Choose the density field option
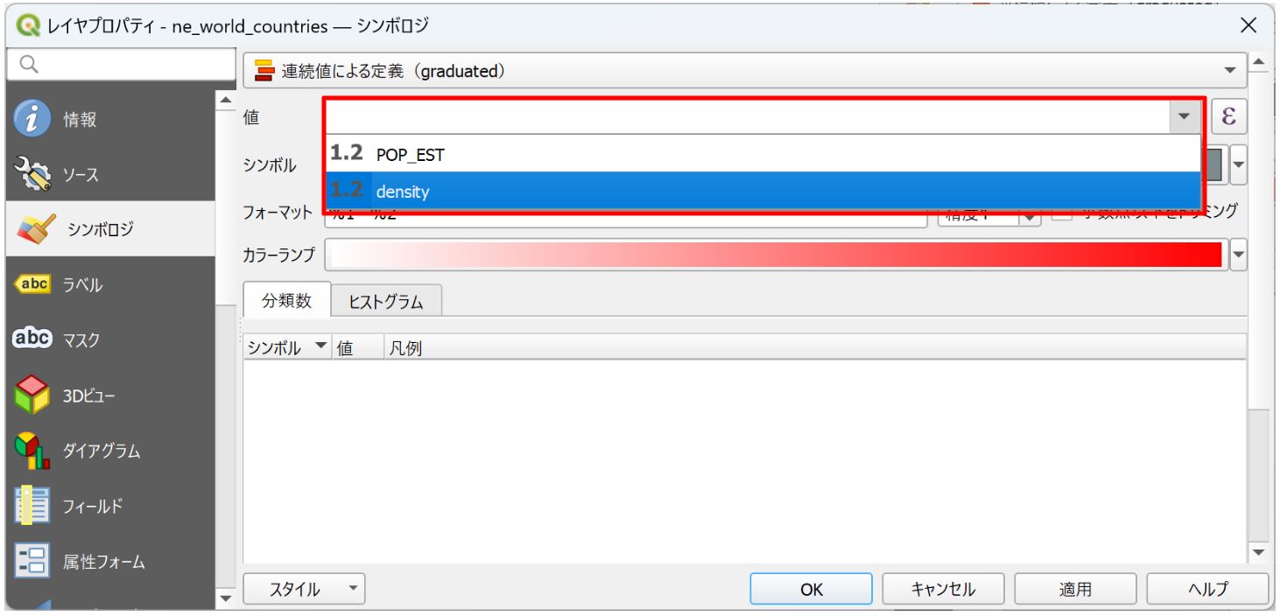Screen dimensions: 1280x616 [x=763, y=190]
